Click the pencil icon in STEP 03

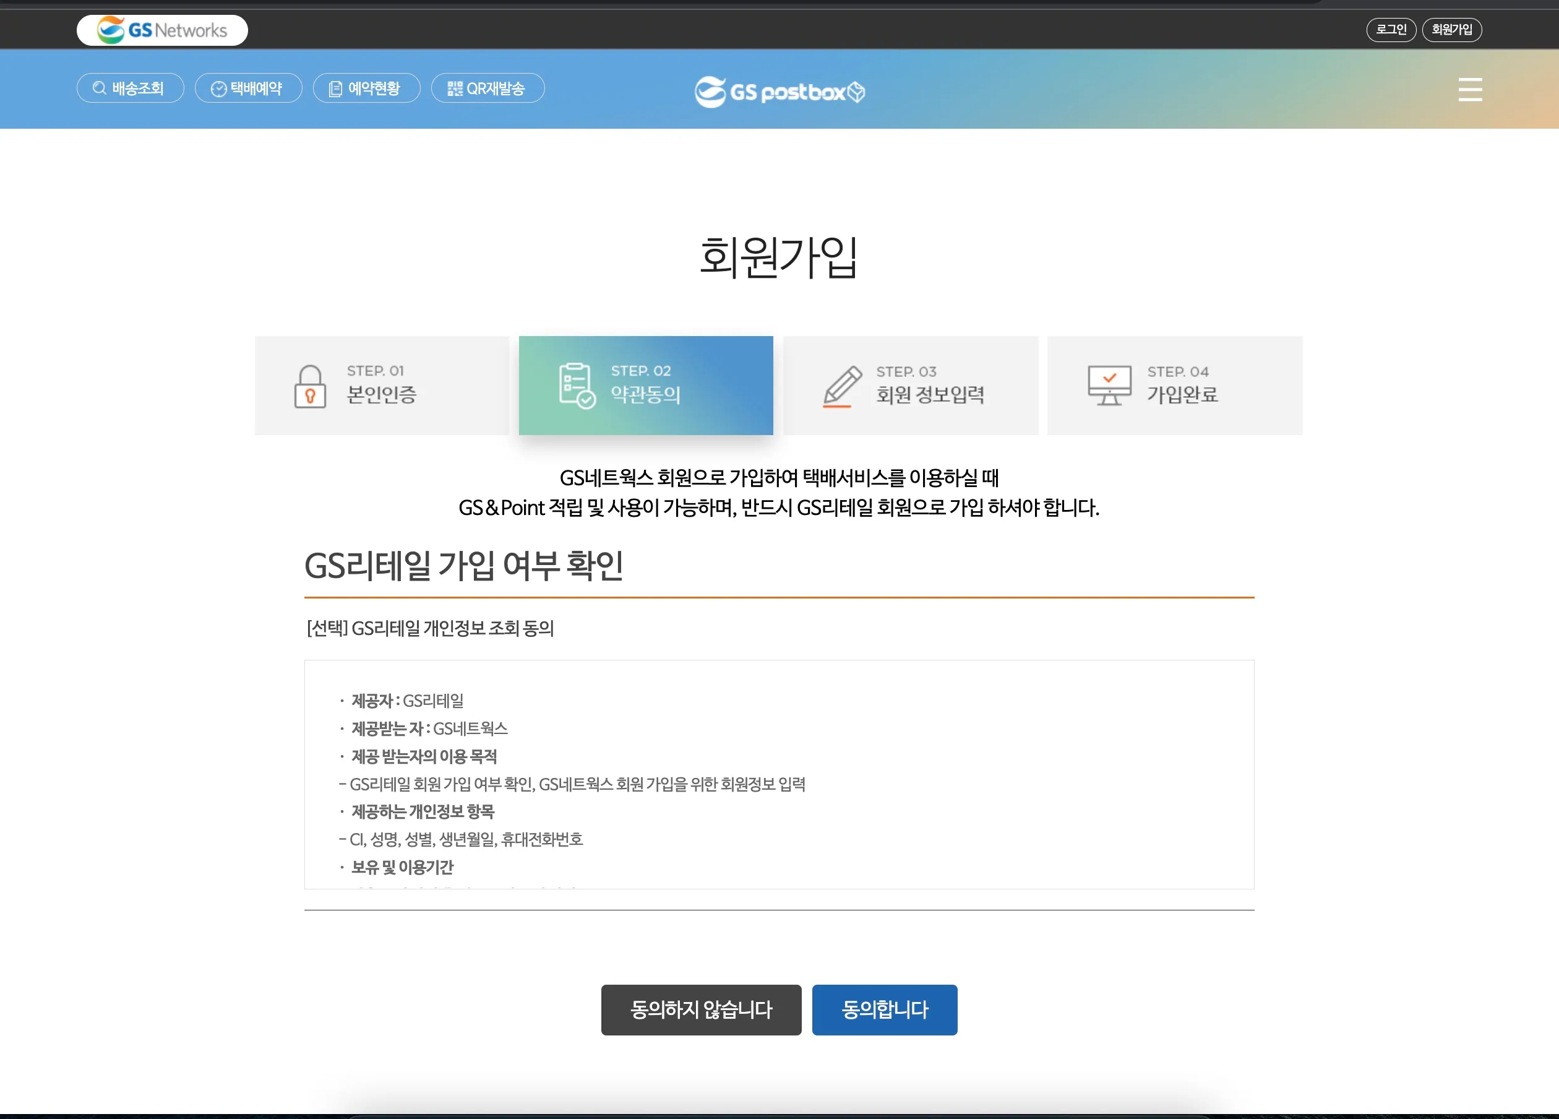842,387
